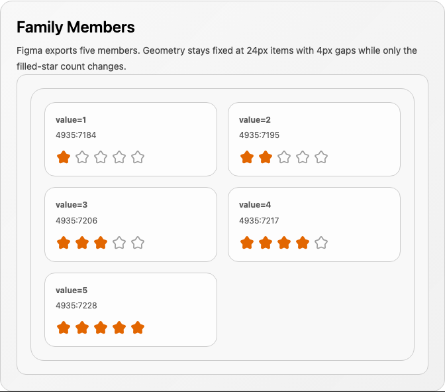Click the value=3 label

(72, 205)
